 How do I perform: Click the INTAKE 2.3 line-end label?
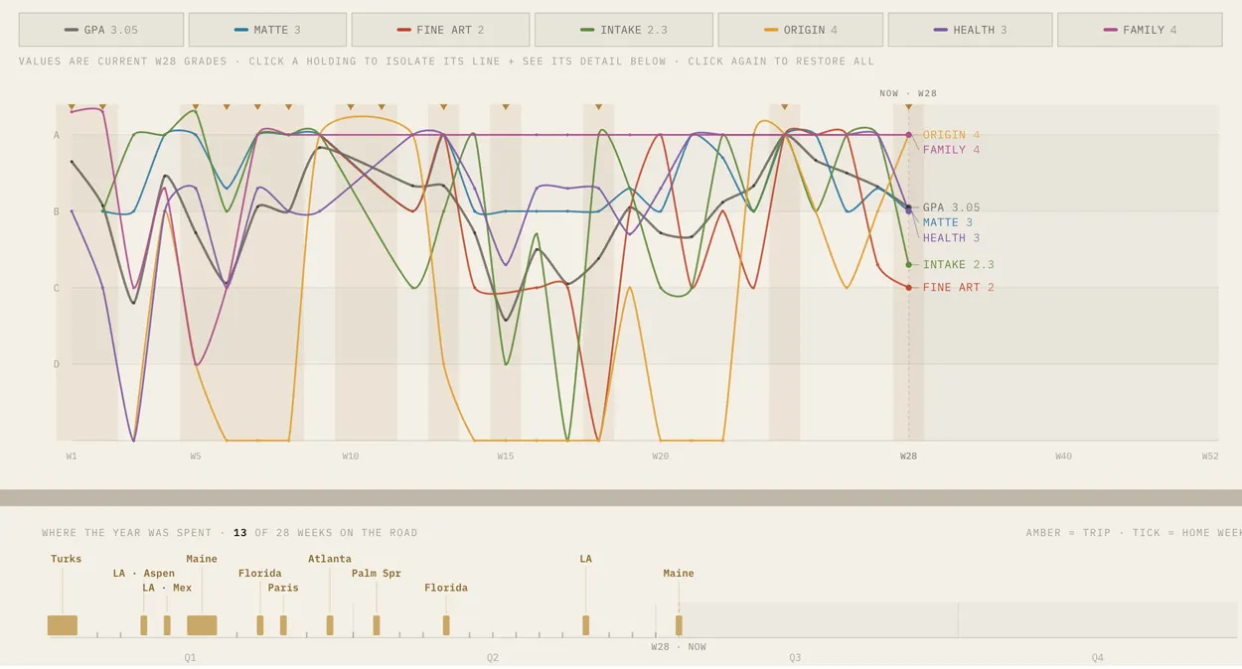[x=958, y=265]
